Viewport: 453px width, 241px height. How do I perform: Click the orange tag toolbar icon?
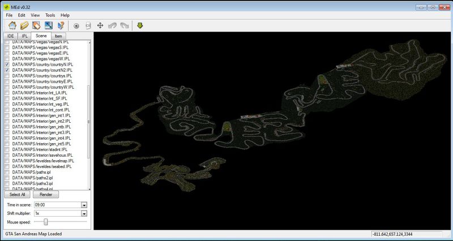(x=36, y=25)
